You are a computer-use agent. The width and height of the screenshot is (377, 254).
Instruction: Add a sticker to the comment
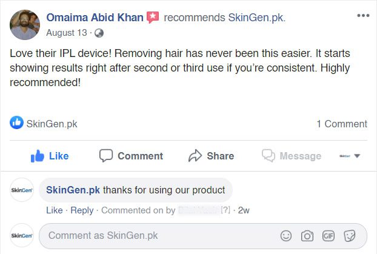click(349, 236)
